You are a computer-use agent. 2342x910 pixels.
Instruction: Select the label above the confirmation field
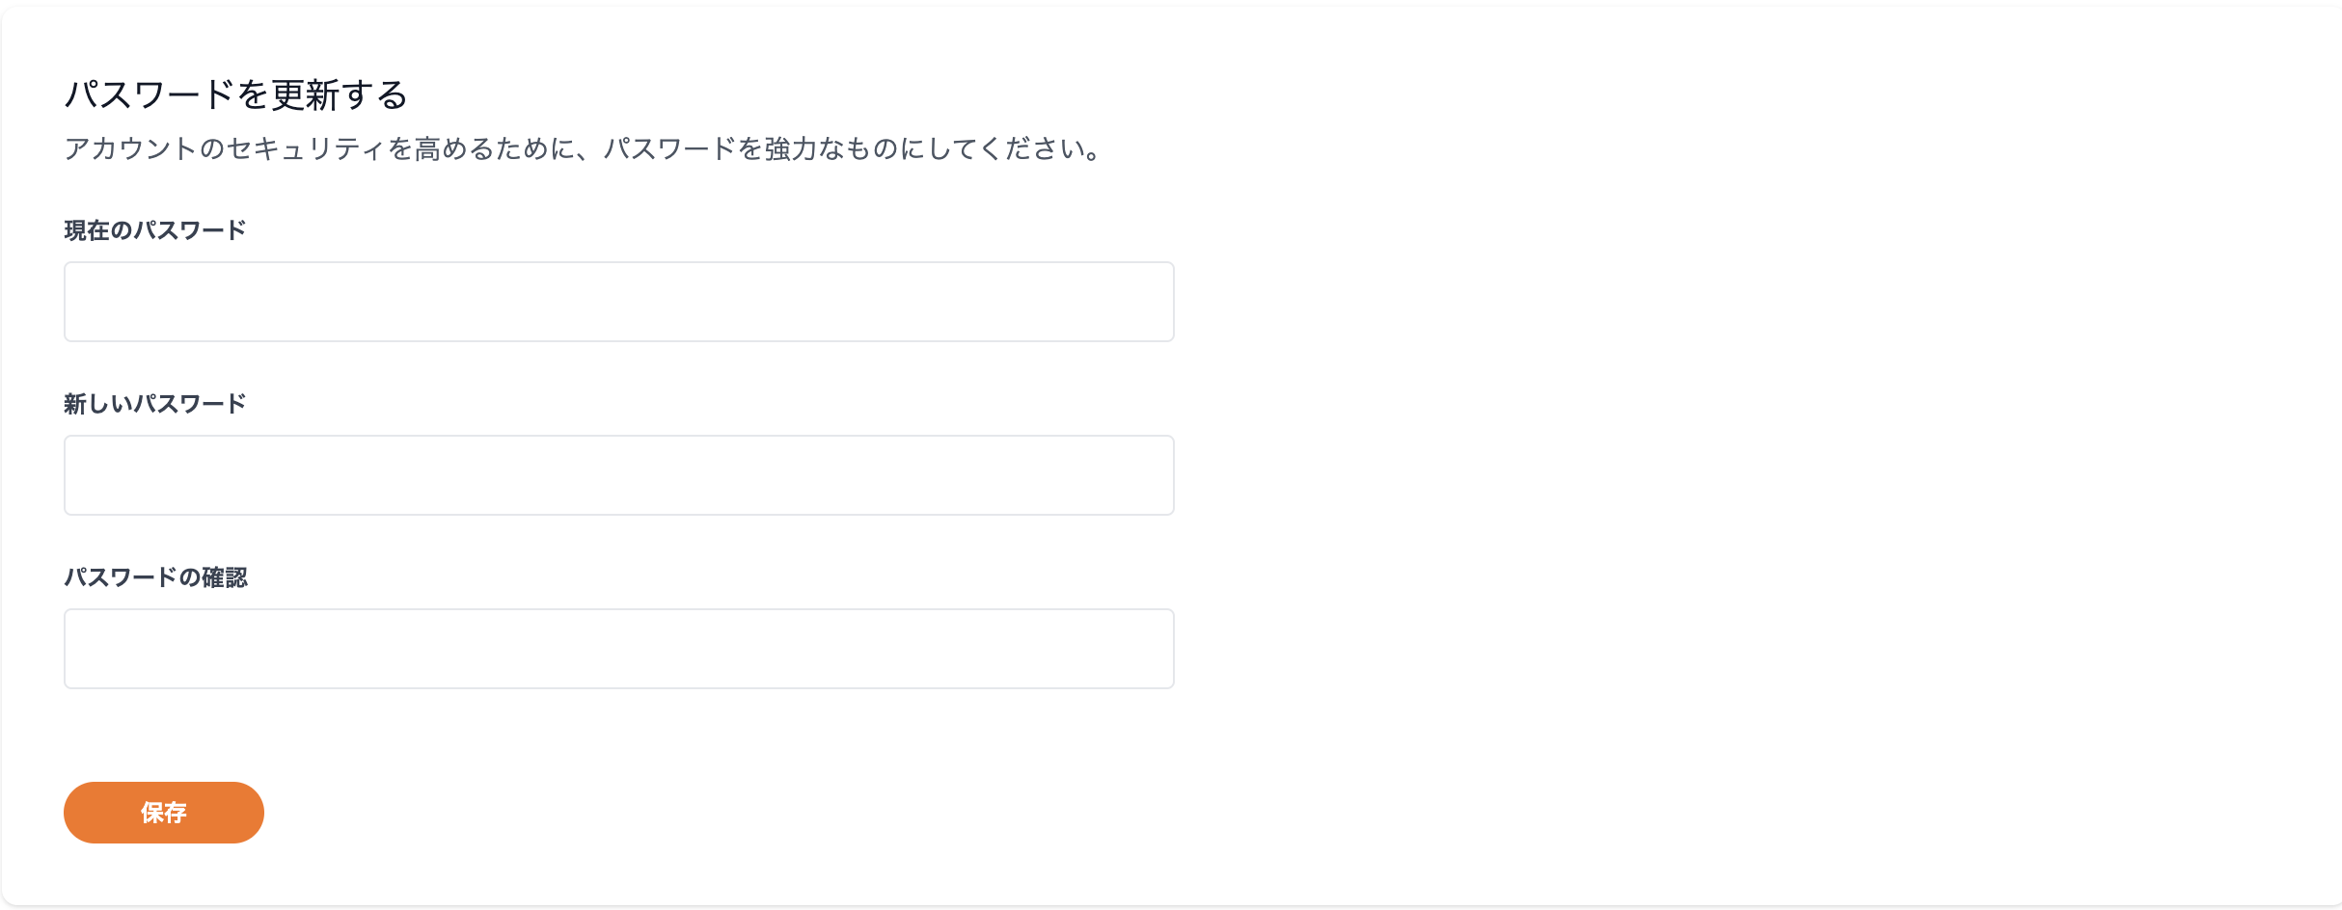(x=156, y=577)
